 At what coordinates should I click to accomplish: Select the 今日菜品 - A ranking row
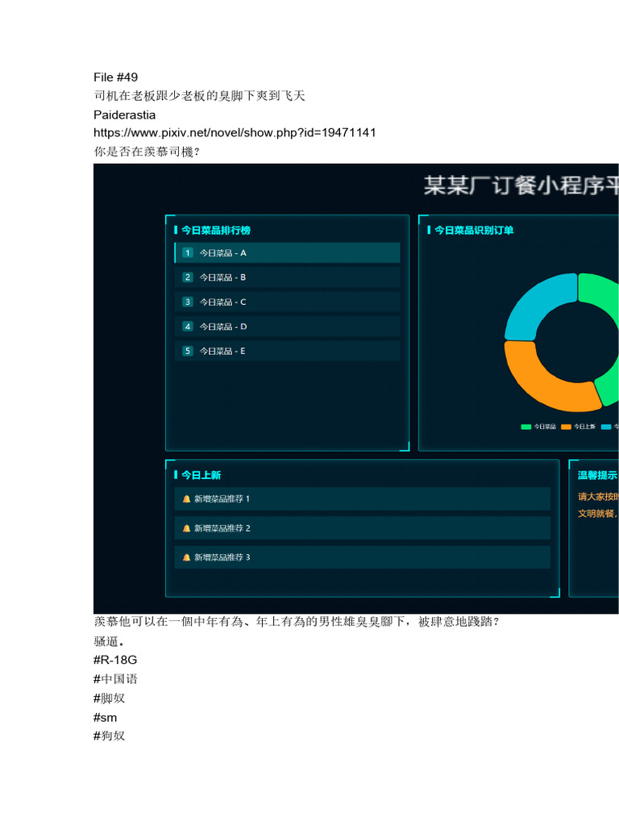[x=288, y=252]
